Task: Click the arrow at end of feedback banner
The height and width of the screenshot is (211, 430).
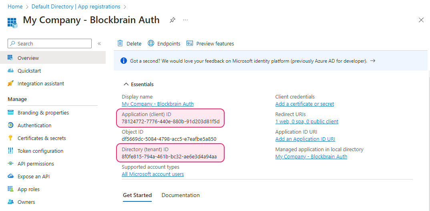Action: (373, 61)
